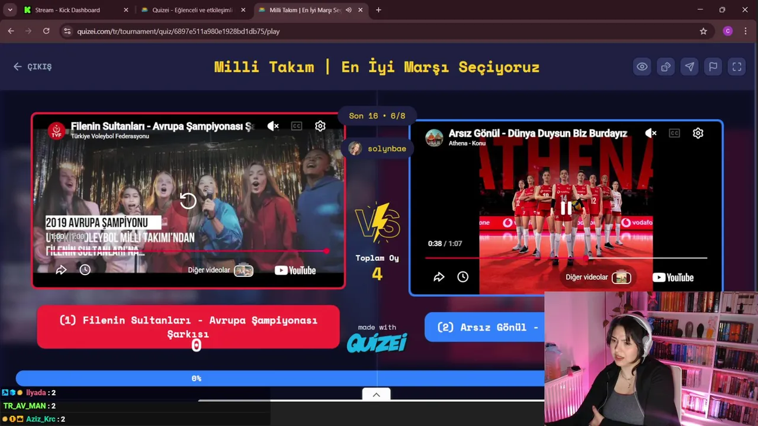The height and width of the screenshot is (426, 758).
Task: Click the Son 16 • 6/8 round badge
Action: (377, 116)
